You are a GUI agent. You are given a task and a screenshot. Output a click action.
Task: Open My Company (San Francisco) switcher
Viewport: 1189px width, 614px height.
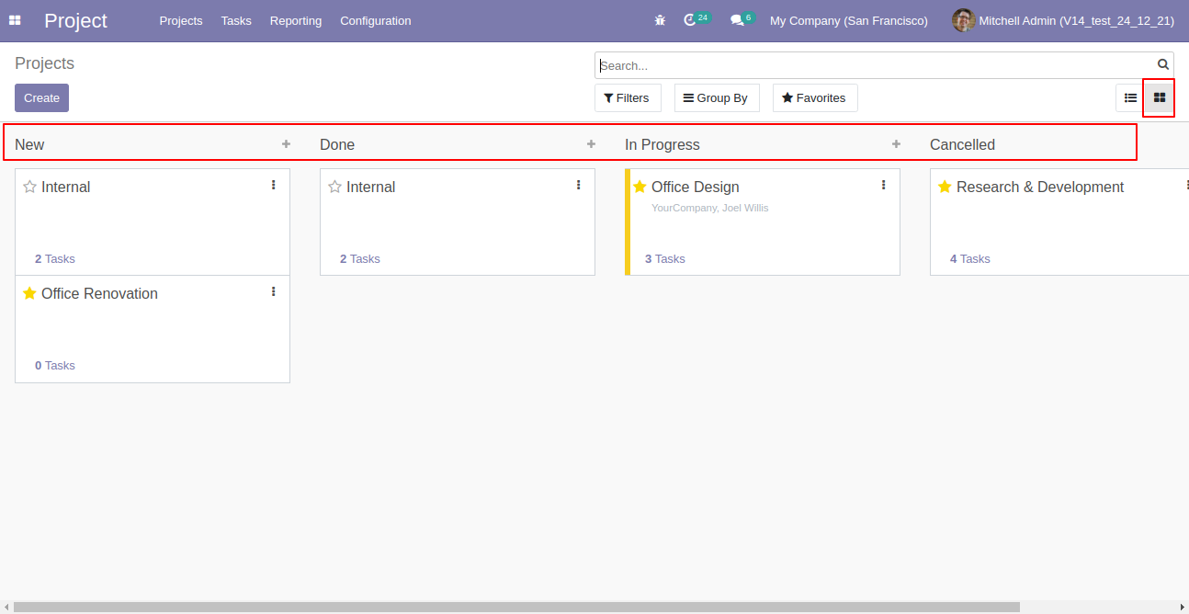tap(849, 20)
